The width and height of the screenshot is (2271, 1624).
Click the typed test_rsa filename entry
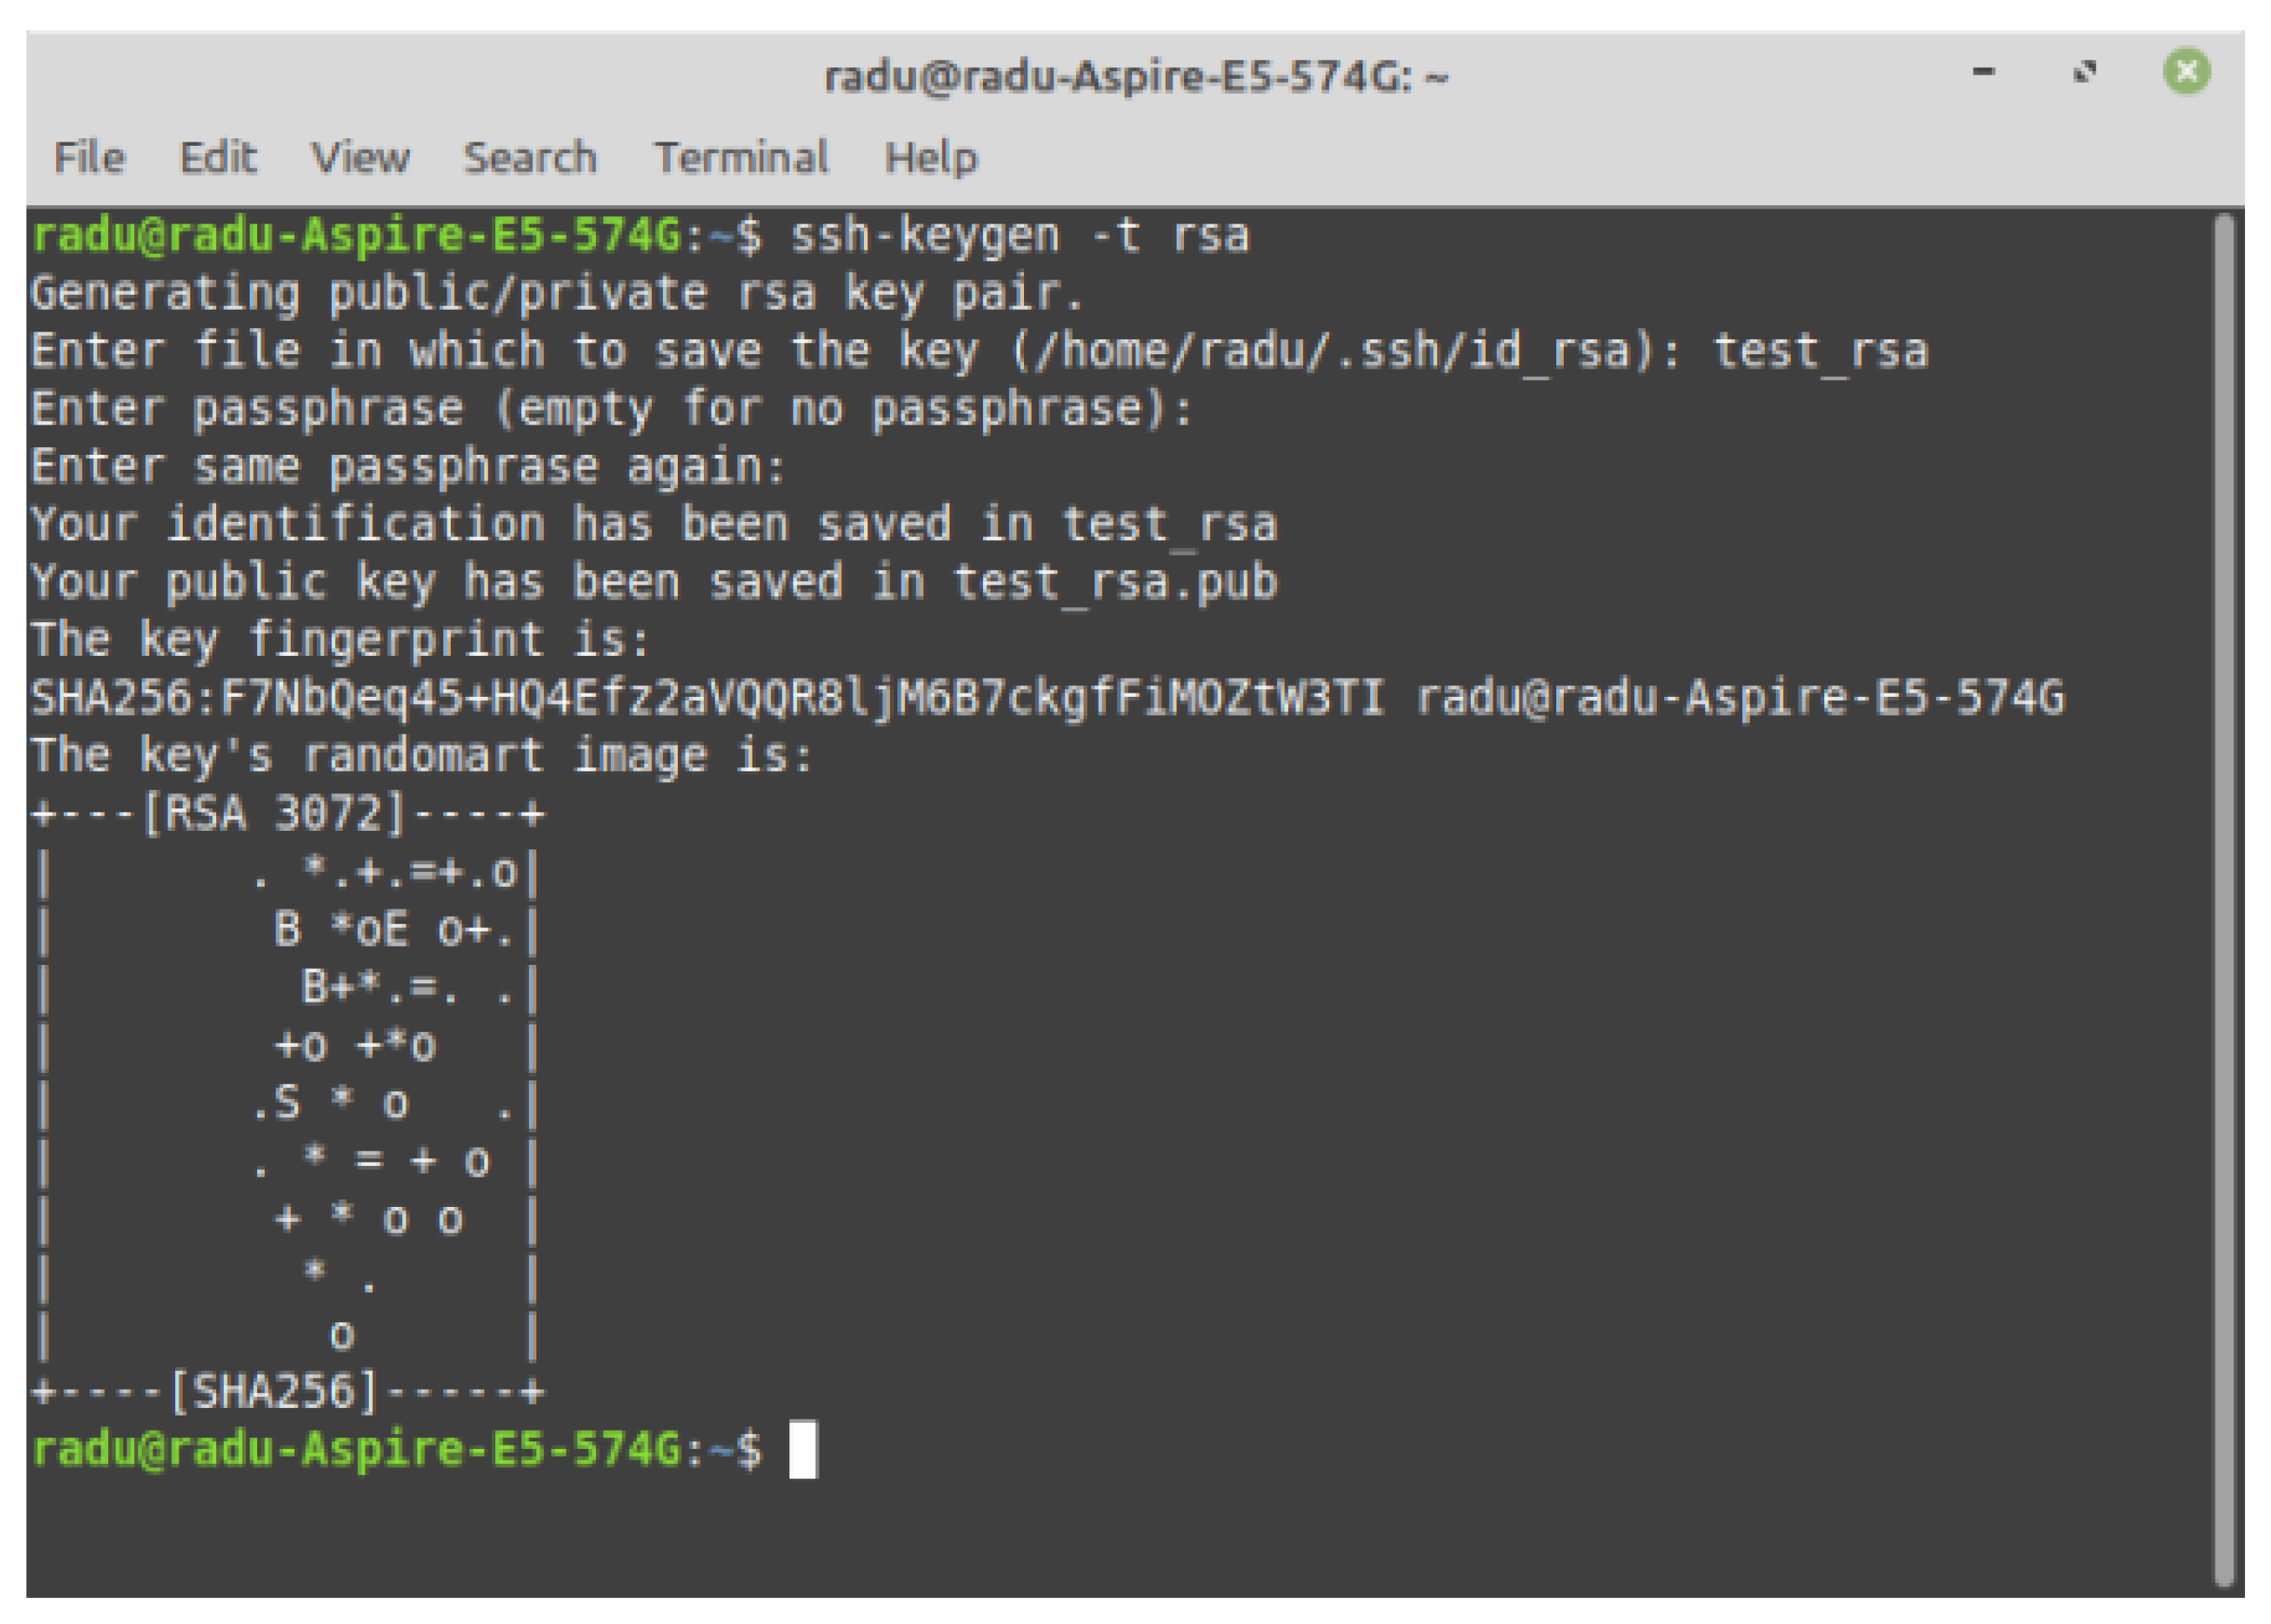(x=1820, y=352)
